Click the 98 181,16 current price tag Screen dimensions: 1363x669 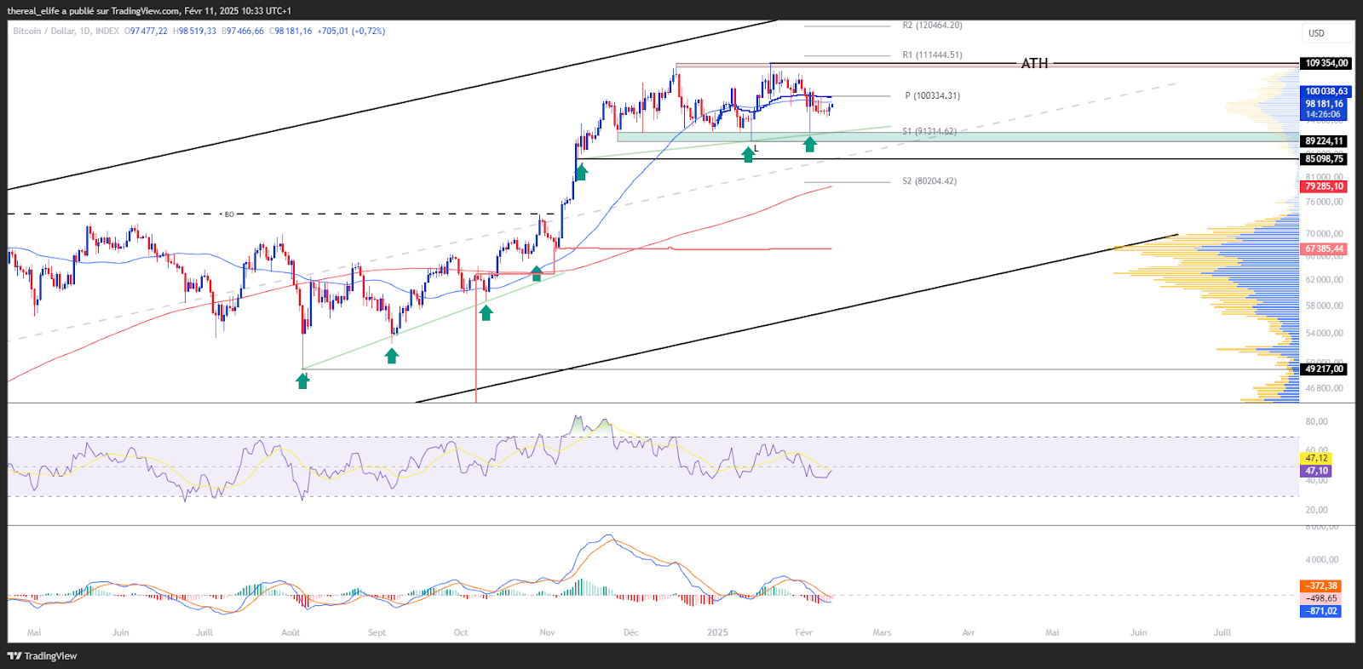point(1325,103)
